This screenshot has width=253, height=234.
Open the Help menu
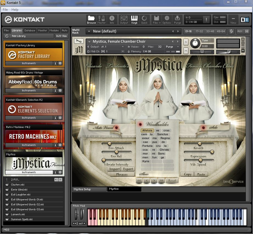15,10
